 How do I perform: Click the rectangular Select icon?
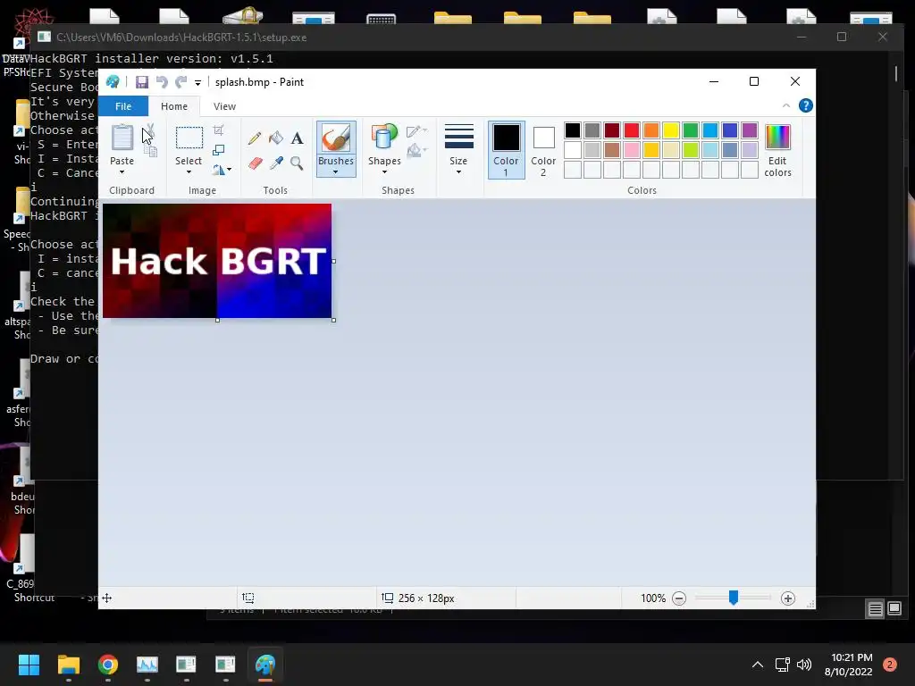(189, 138)
